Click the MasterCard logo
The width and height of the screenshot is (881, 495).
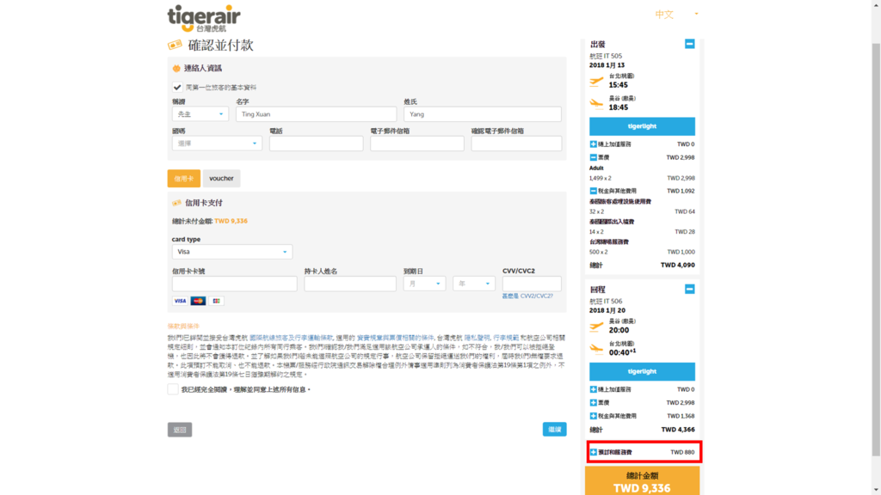click(x=198, y=301)
